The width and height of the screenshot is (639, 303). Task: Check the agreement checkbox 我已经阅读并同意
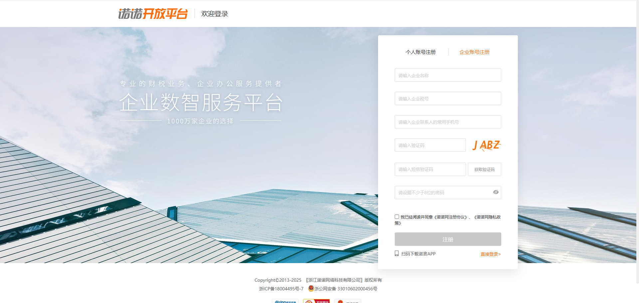coord(397,217)
